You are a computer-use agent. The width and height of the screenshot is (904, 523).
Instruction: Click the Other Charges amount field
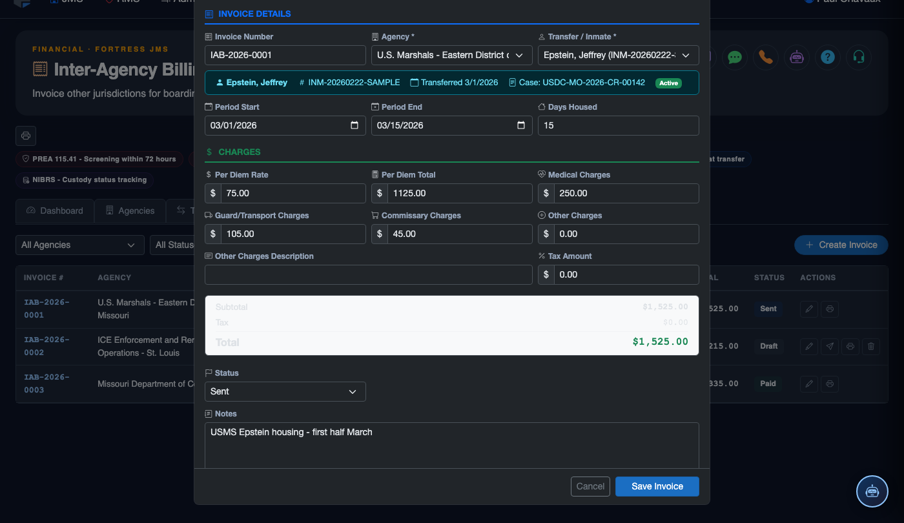[x=626, y=234]
